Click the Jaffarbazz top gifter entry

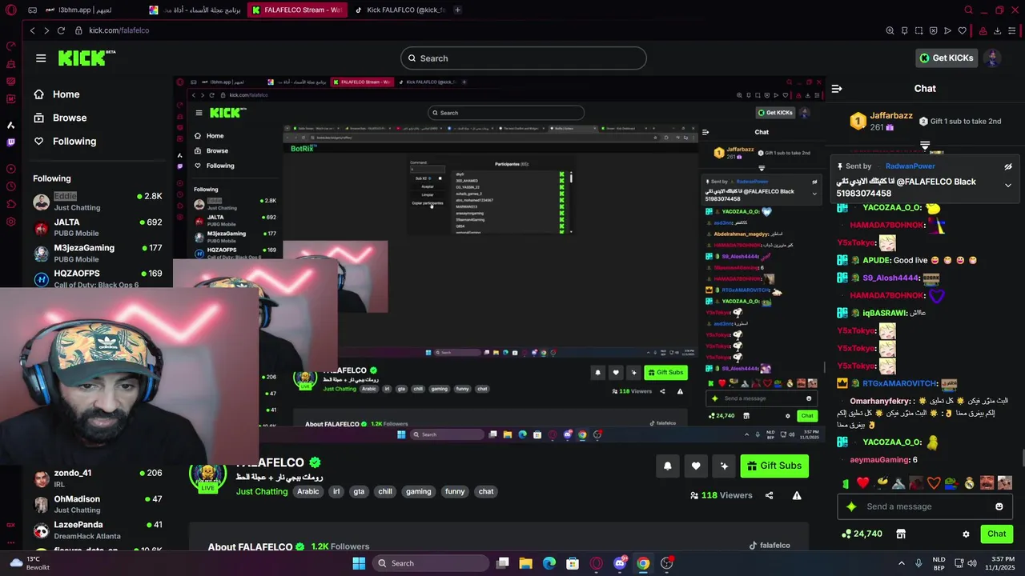(881, 121)
